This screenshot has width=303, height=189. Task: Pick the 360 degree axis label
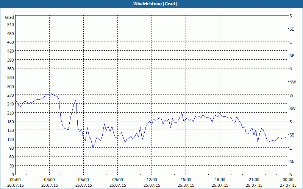tap(11, 69)
